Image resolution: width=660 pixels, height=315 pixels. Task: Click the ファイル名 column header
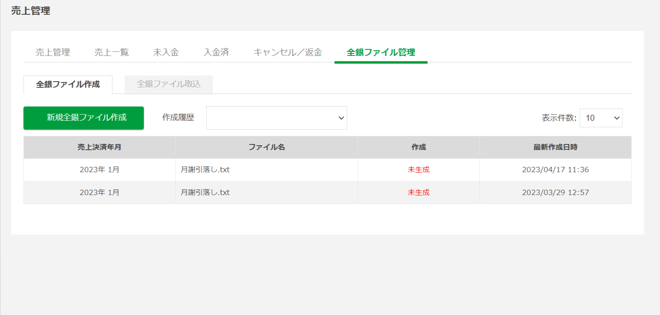(267, 147)
